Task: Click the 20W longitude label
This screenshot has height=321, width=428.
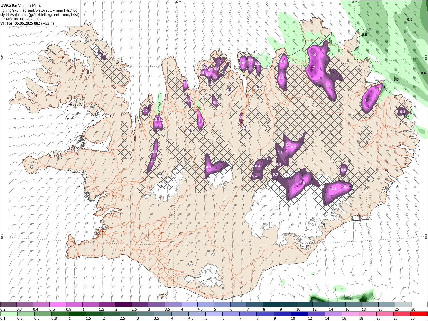Action: (x=178, y=2)
